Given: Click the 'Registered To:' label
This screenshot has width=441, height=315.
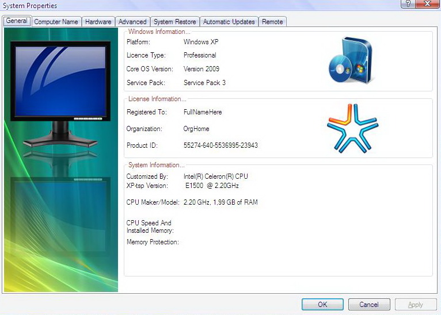Looking at the screenshot, I should [147, 112].
